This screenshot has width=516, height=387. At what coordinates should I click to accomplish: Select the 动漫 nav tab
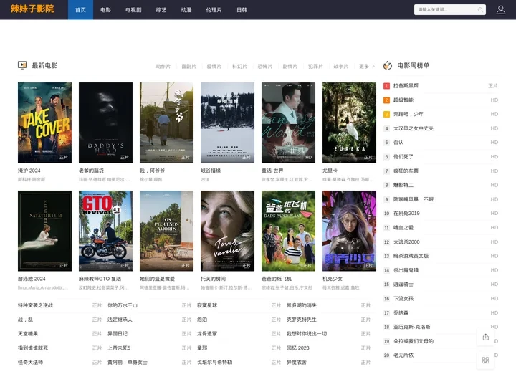click(x=186, y=10)
